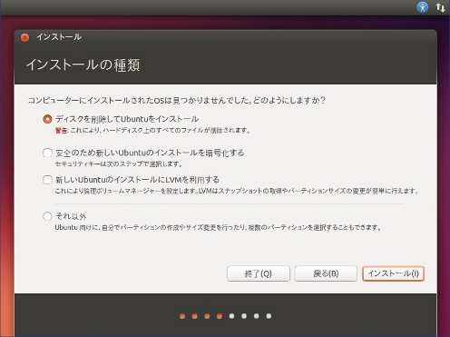Image resolution: width=450 pixels, height=337 pixels.
Task: Click the インストールの種類 heading text
Action: [x=83, y=65]
